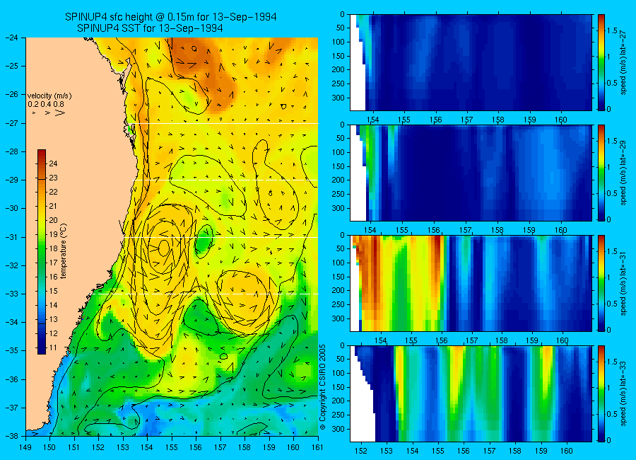636x460 pixels.
Task: Click the 161 longitude label below the map
Action: point(317,447)
